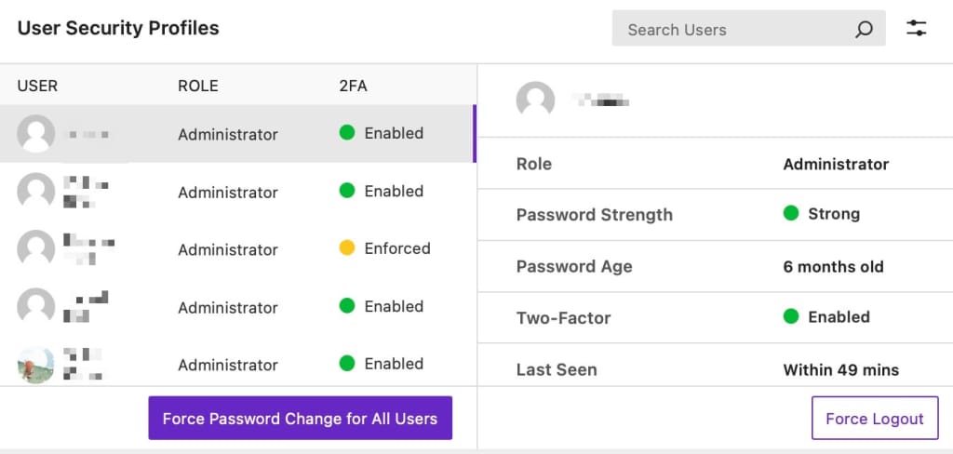Screen dimensions: 953x454
Task: Force Password Change for All Users
Action: [x=301, y=418]
